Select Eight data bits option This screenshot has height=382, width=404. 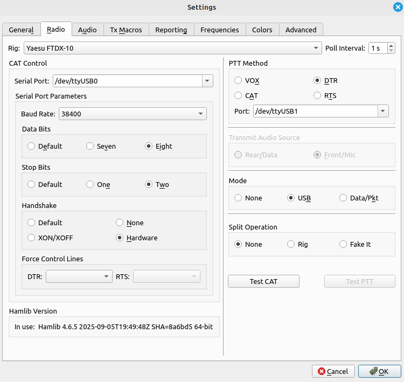[149, 146]
